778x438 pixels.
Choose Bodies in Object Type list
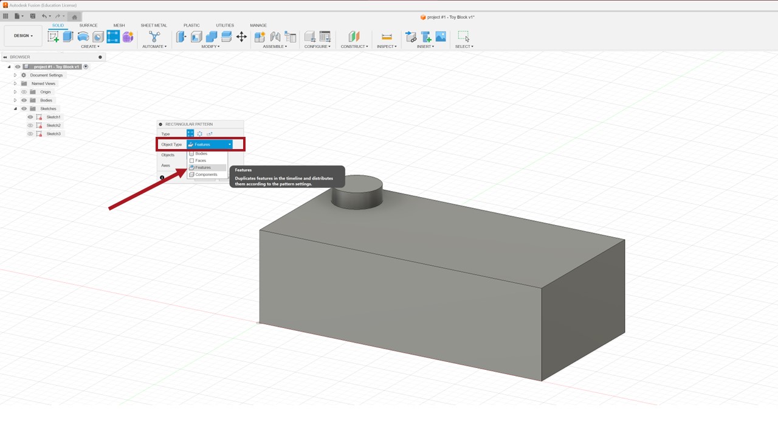click(207, 154)
